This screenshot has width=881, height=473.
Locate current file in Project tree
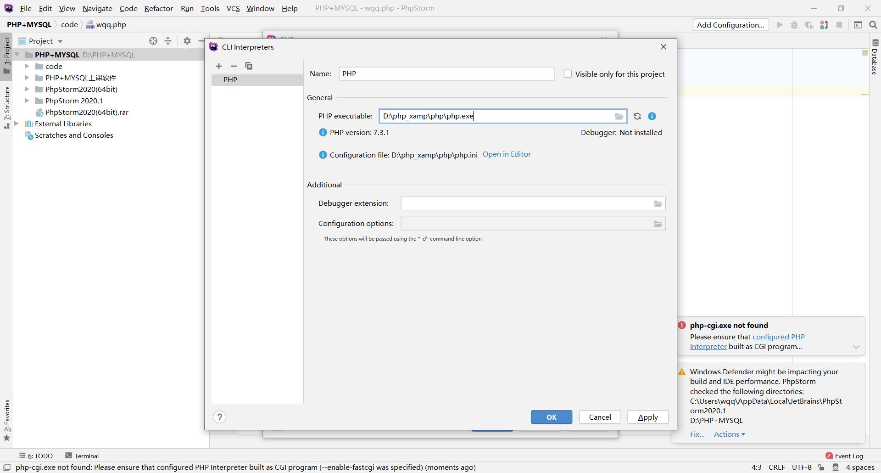153,41
